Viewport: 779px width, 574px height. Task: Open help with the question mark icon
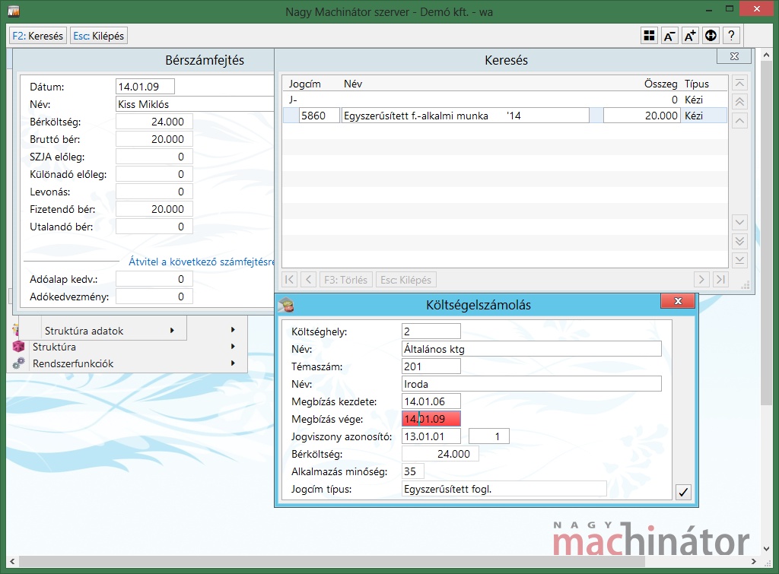click(x=731, y=36)
